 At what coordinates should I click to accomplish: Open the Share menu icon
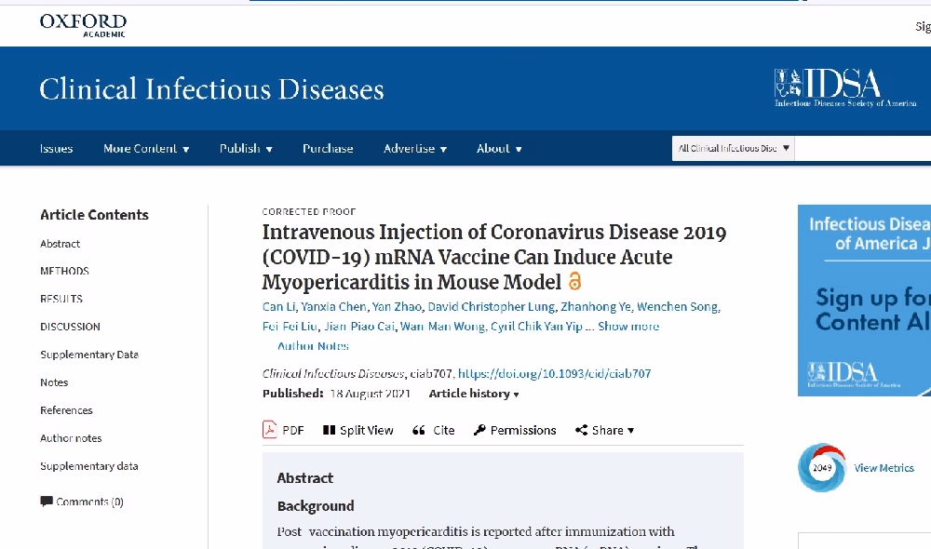click(581, 430)
